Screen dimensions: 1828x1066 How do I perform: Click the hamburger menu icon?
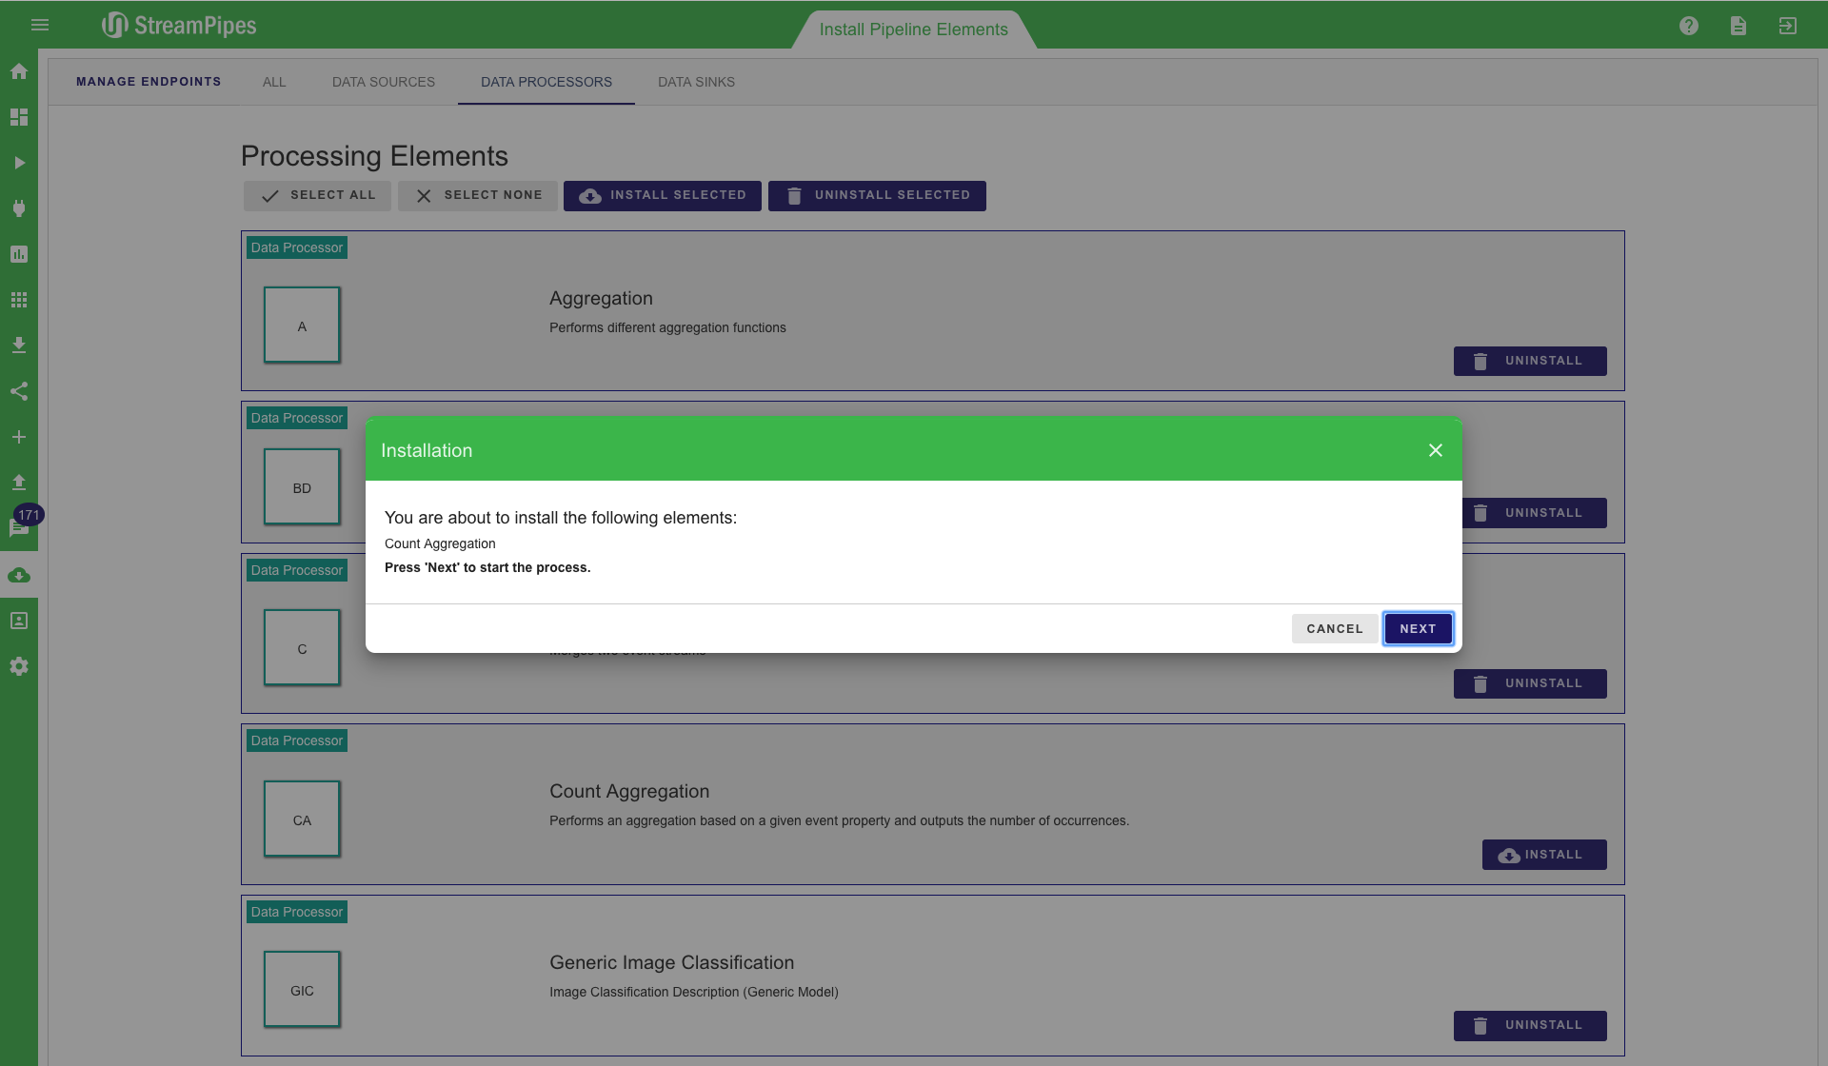(x=40, y=25)
